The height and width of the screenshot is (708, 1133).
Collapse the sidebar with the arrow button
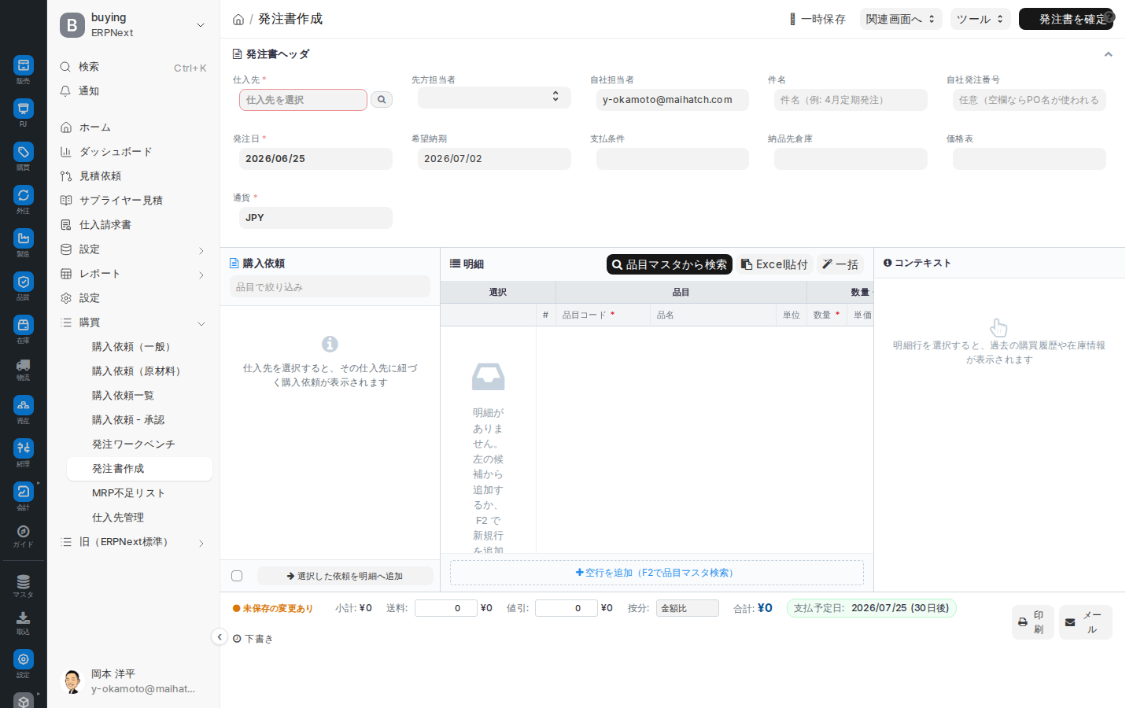(220, 637)
